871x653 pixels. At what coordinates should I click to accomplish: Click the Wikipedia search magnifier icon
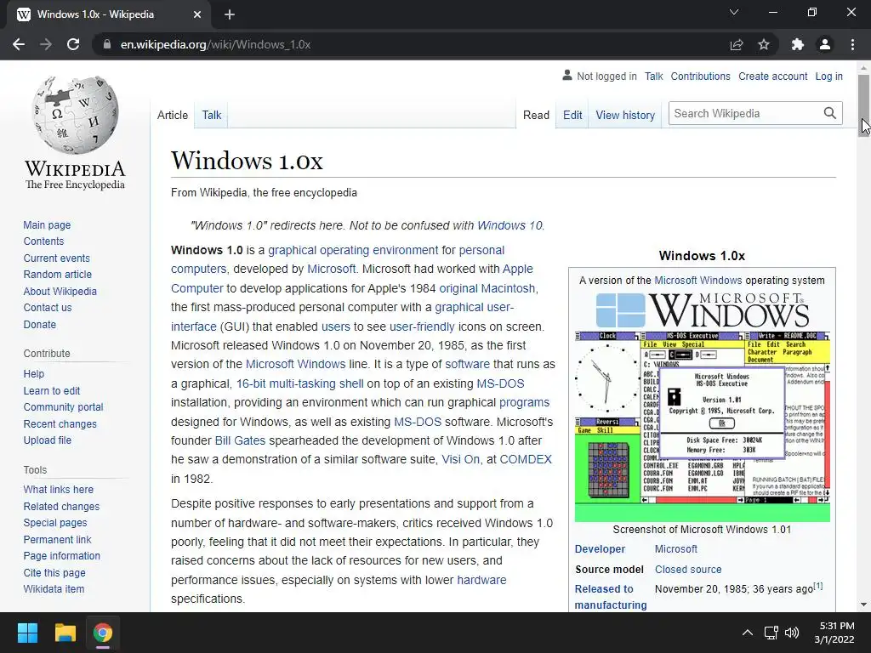click(830, 113)
